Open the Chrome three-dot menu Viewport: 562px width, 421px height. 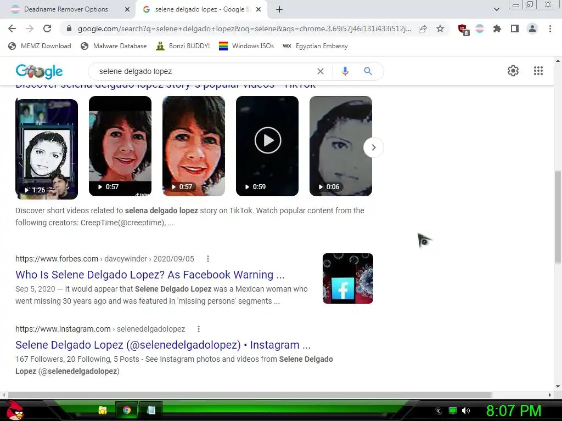tap(550, 29)
